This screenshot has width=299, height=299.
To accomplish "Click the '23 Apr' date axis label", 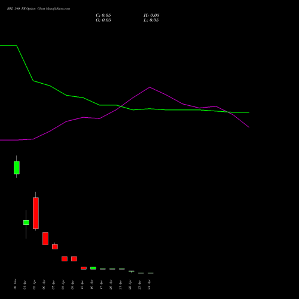I will point(139,285).
